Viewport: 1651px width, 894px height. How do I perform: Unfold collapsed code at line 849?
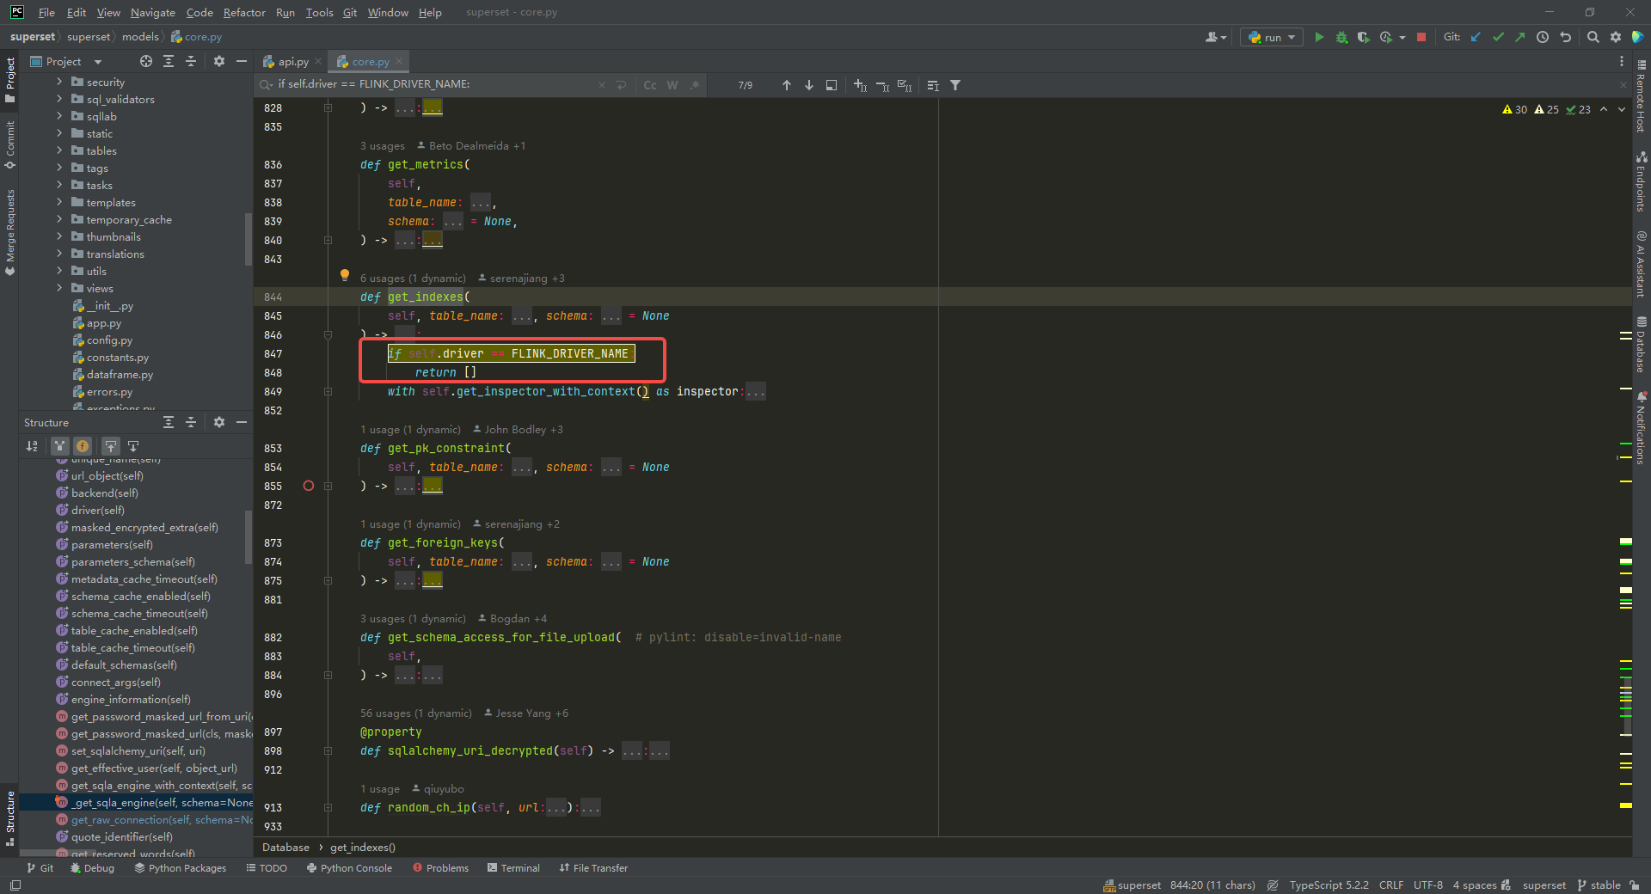756,391
